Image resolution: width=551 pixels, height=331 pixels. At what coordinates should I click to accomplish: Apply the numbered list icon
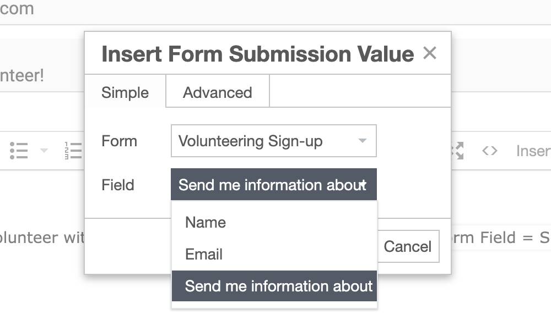[73, 150]
